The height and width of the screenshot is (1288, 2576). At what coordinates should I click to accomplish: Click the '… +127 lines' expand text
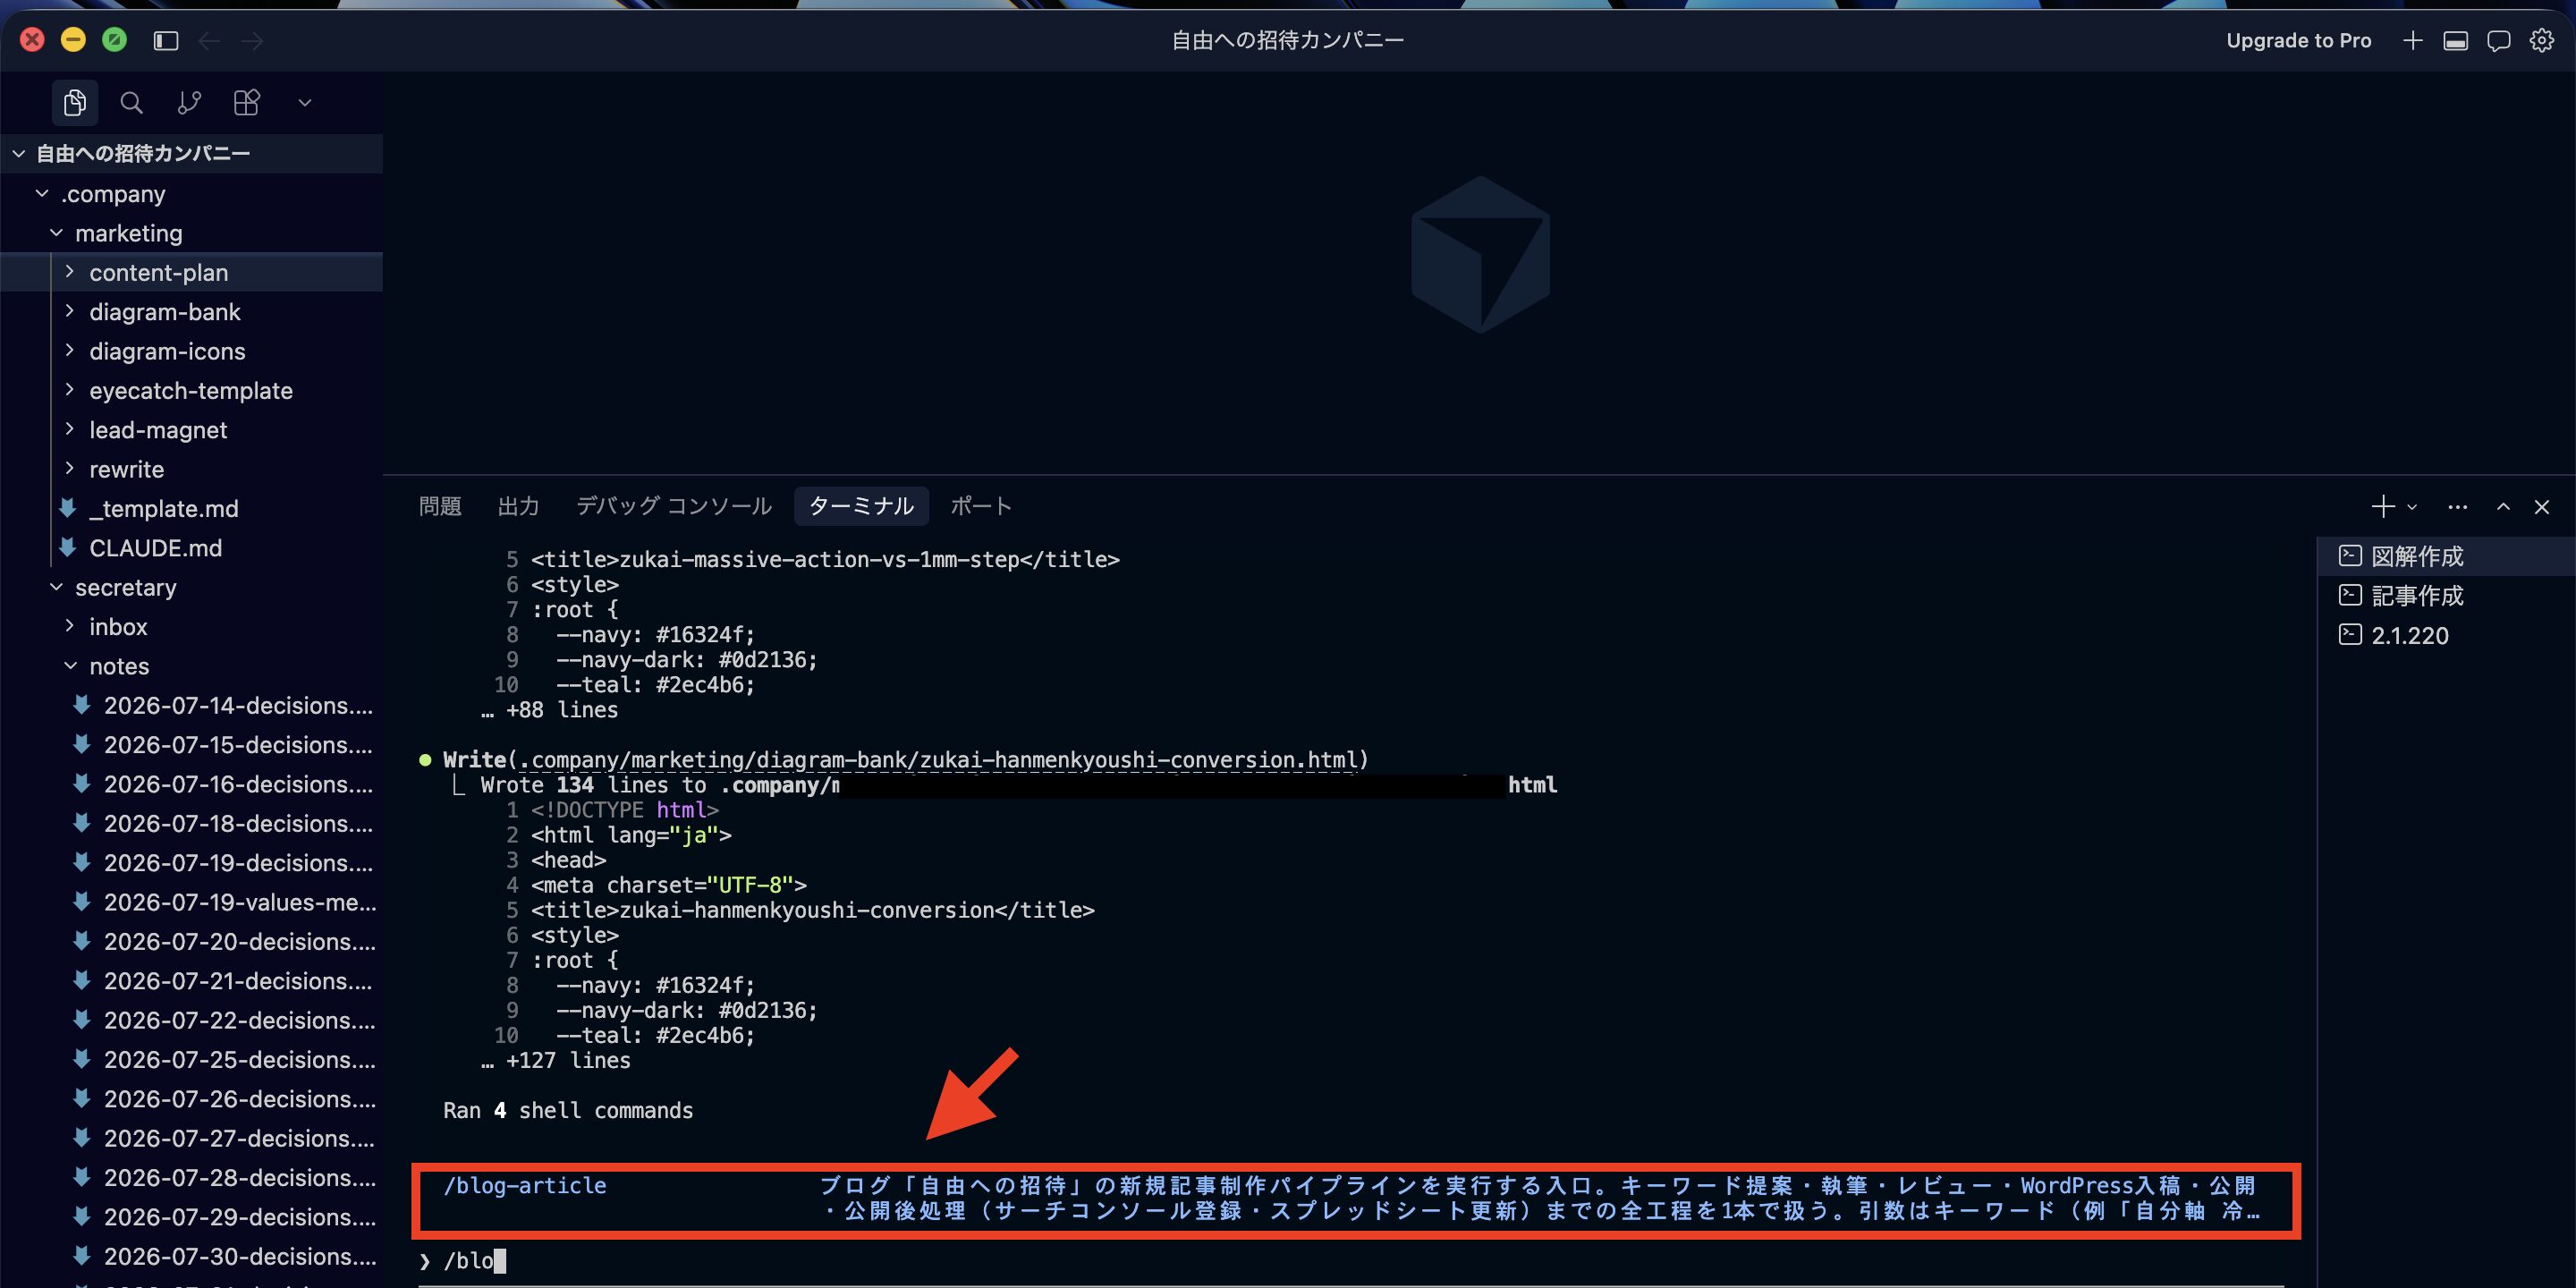pos(555,1060)
